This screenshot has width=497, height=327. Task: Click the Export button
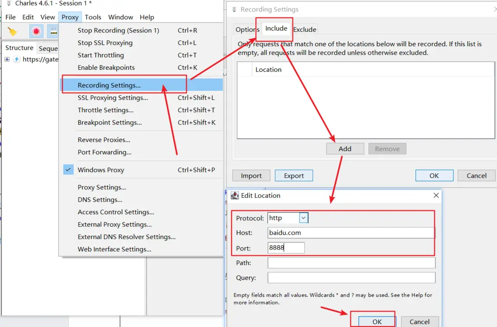294,175
